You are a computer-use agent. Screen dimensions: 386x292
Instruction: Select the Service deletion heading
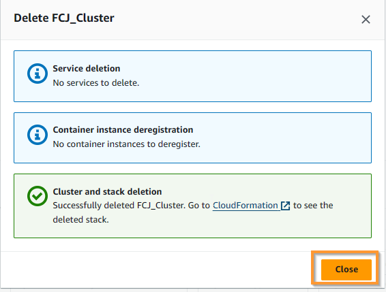[x=87, y=69]
